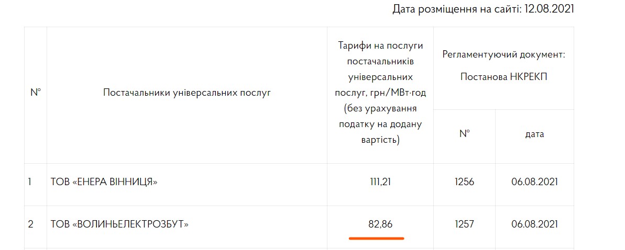This screenshot has height=250, width=625.
Task: Click the date cell in ЕНЕРА ВІННИЦЯ row
Action: (534, 182)
